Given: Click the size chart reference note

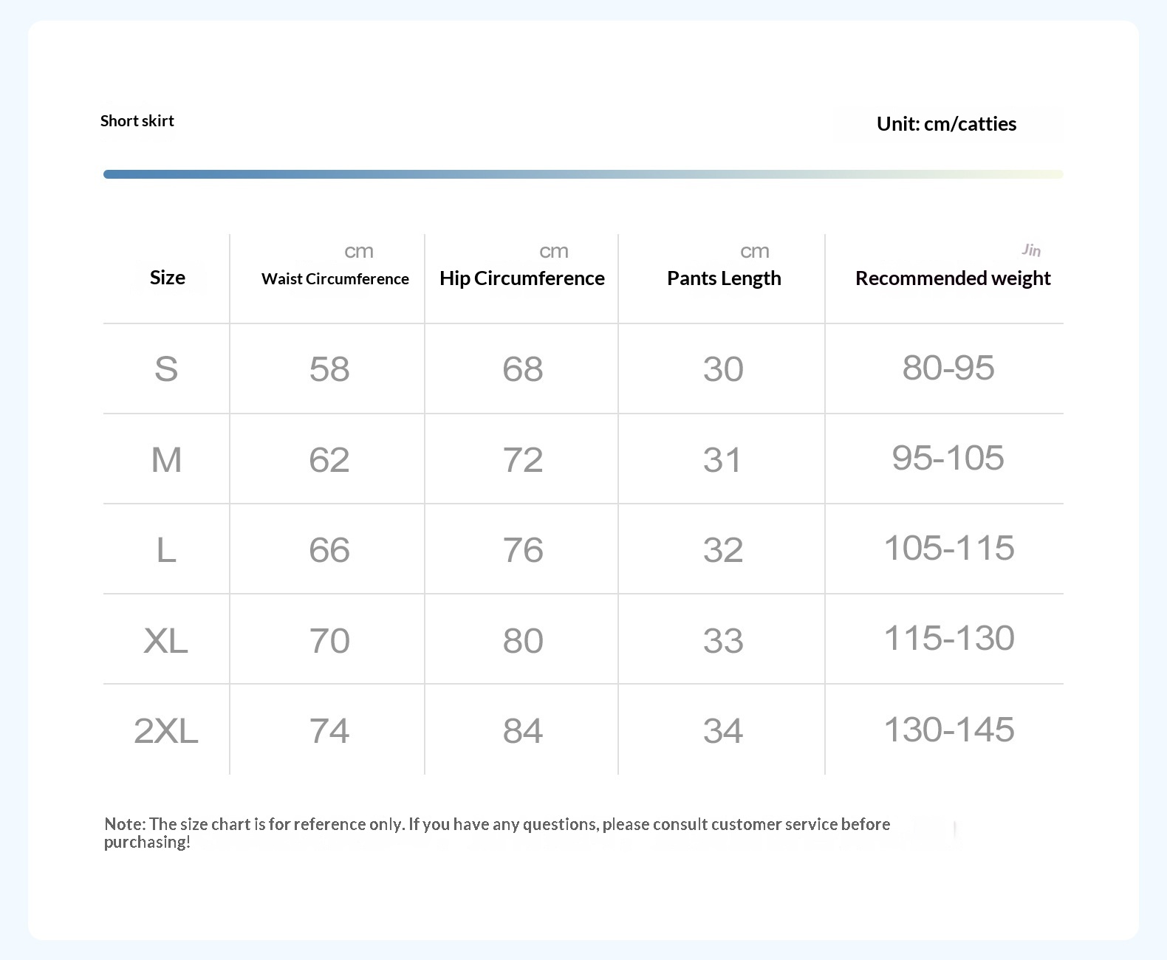Looking at the screenshot, I should (497, 833).
